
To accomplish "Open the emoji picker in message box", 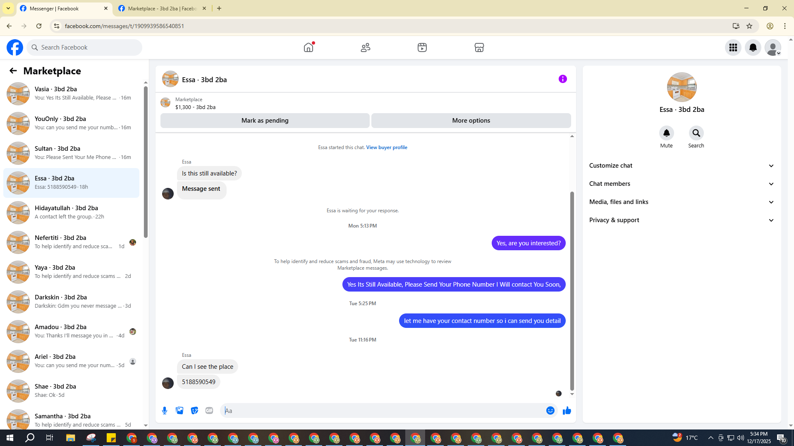I will 550,410.
